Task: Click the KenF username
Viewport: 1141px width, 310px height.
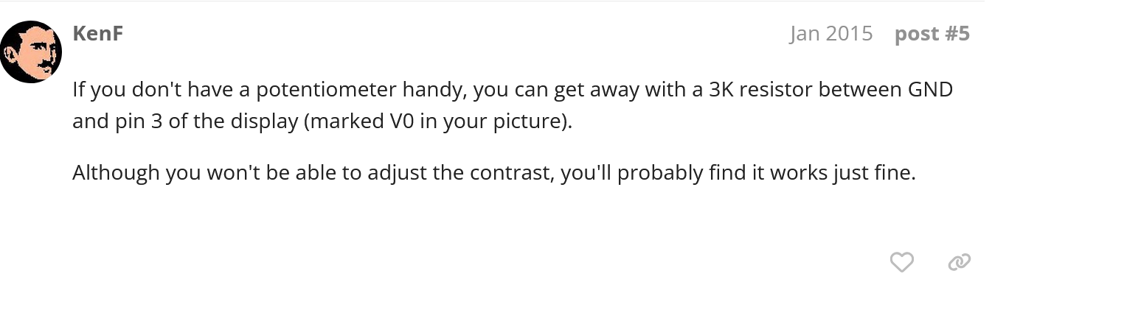Action: pyautogui.click(x=97, y=34)
